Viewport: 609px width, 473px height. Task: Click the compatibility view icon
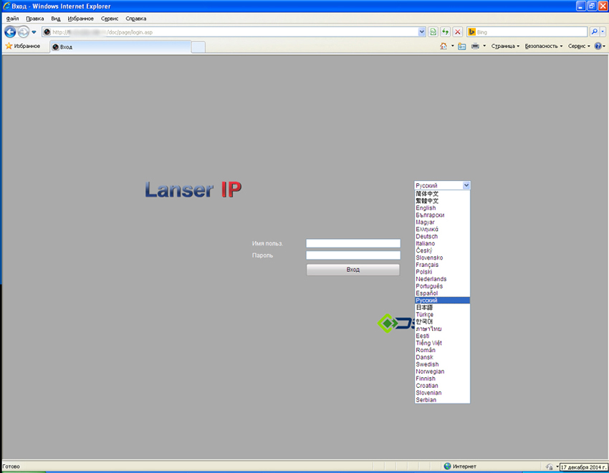[x=433, y=32]
